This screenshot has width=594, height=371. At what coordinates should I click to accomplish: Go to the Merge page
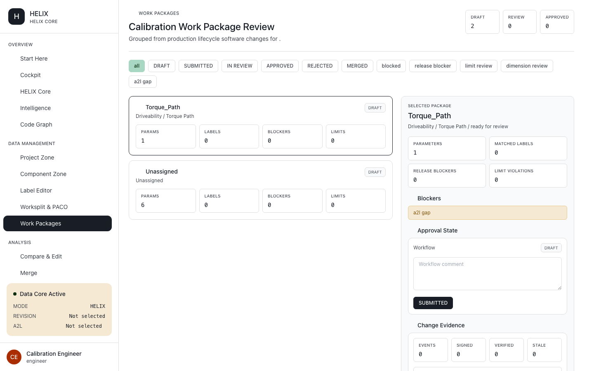tap(57, 273)
